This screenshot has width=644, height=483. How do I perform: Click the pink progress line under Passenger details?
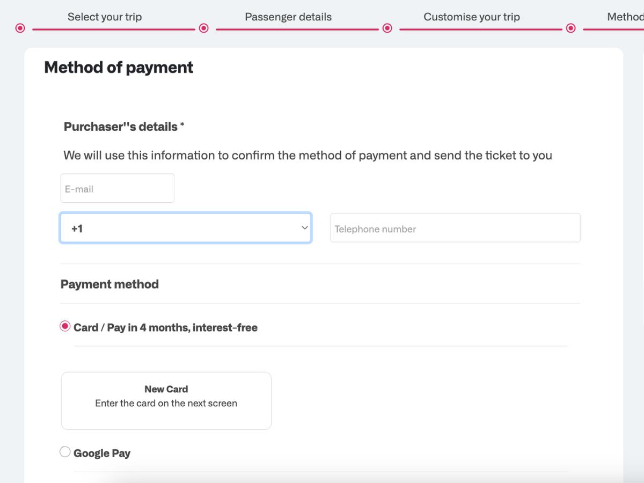pos(295,28)
